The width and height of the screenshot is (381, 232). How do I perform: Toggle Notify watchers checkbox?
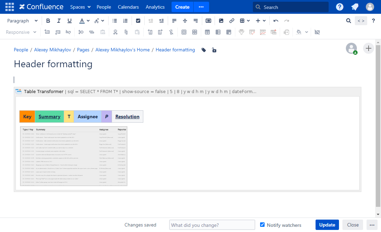(262, 225)
